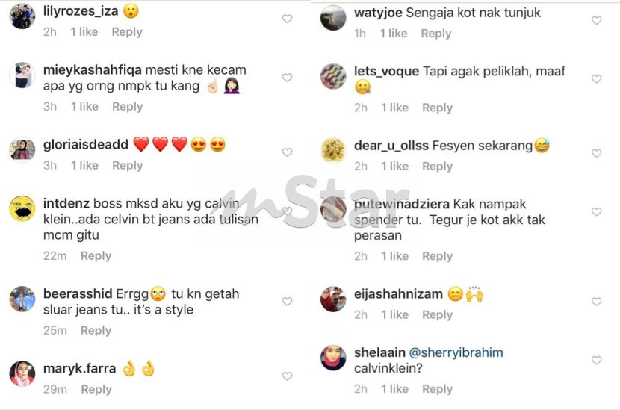This screenshot has width=620, height=410.
Task: Open mieykashahfiqa's profile via username
Action: [x=93, y=70]
